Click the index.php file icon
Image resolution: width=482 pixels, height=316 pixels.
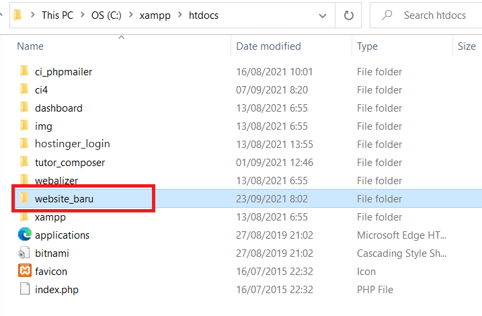24,290
